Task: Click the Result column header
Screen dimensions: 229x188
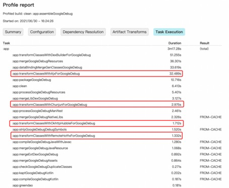Action: 204,43
